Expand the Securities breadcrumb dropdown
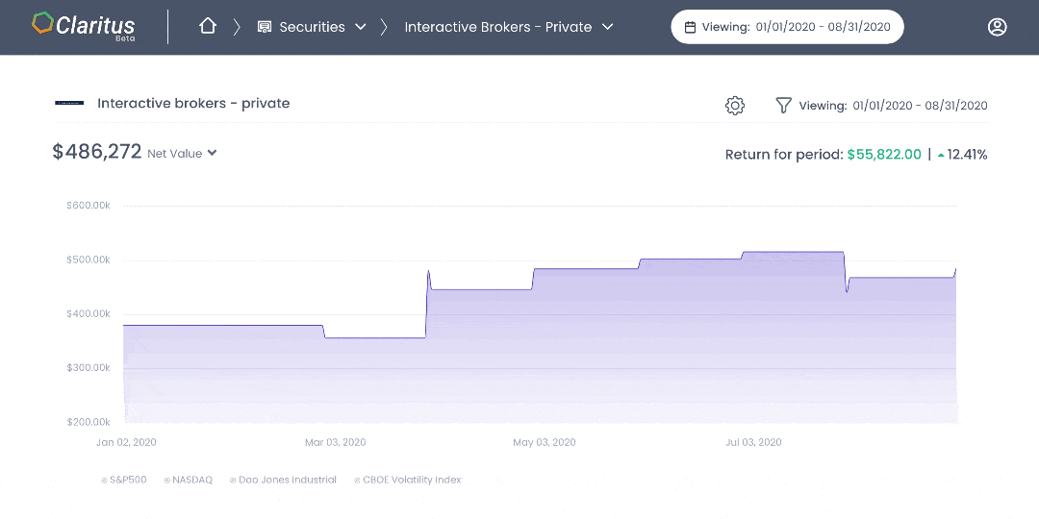1039x519 pixels. (x=361, y=27)
